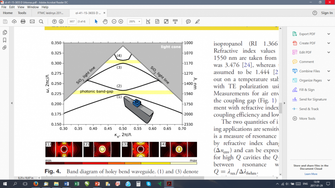Open the Edit menu
The height and width of the screenshot is (188, 335).
(x=12, y=7)
